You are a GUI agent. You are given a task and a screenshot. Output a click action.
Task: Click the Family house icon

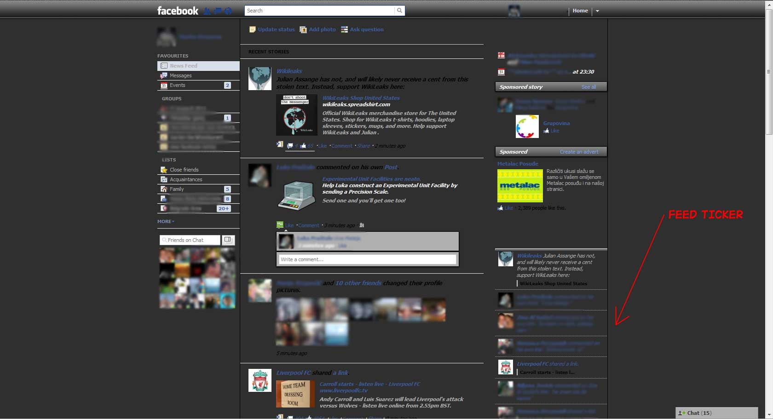coord(164,189)
